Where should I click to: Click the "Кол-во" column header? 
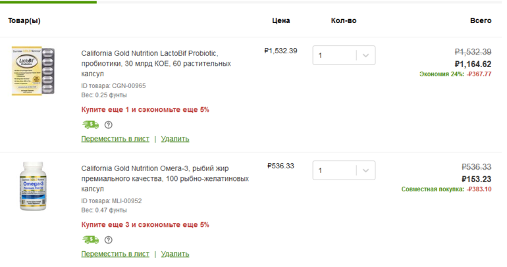(x=344, y=20)
